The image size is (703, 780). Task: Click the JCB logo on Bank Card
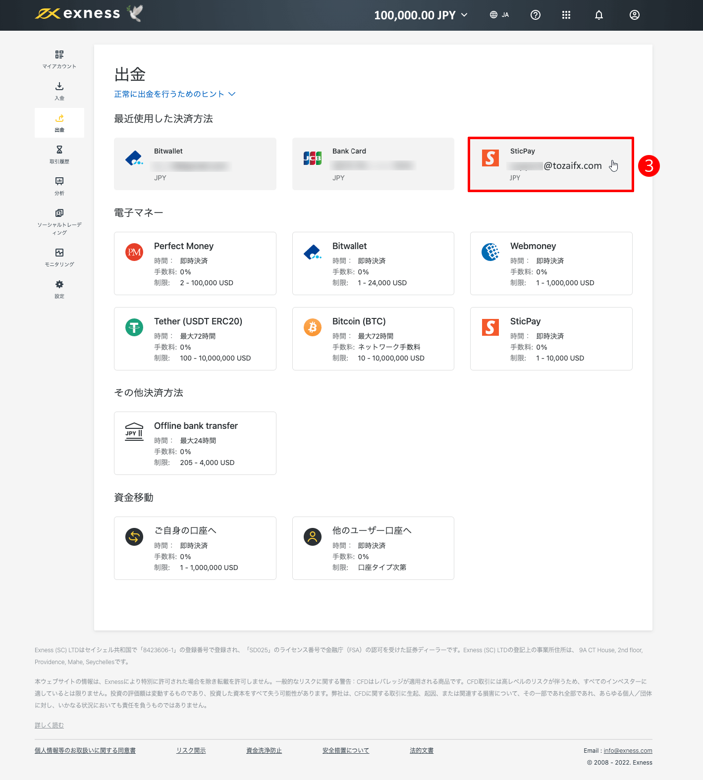(313, 158)
